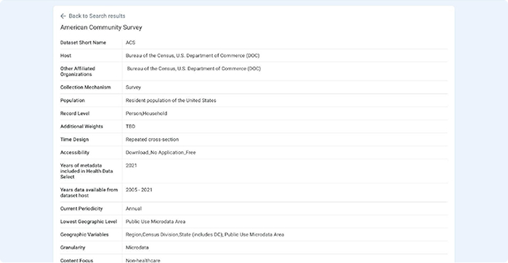This screenshot has width=508, height=263.
Task: Select the Geographic Variables value text
Action: click(x=205, y=235)
